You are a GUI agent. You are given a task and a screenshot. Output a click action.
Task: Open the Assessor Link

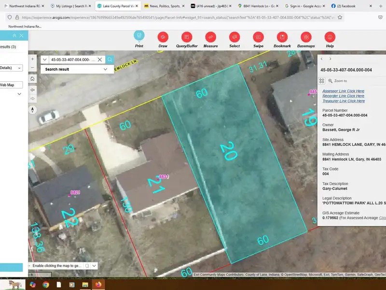tap(343, 91)
